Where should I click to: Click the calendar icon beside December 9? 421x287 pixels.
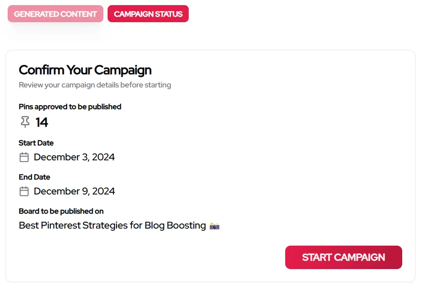tap(24, 191)
